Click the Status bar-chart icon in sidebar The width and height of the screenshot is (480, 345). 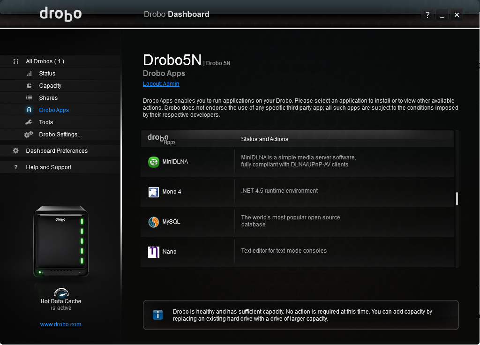29,74
